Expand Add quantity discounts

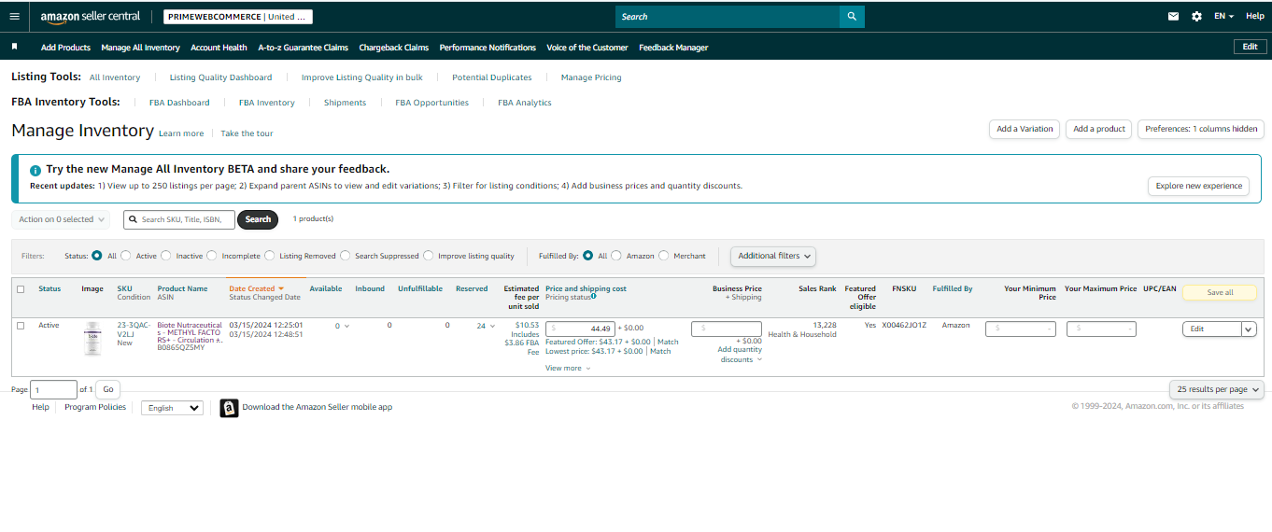(x=741, y=355)
